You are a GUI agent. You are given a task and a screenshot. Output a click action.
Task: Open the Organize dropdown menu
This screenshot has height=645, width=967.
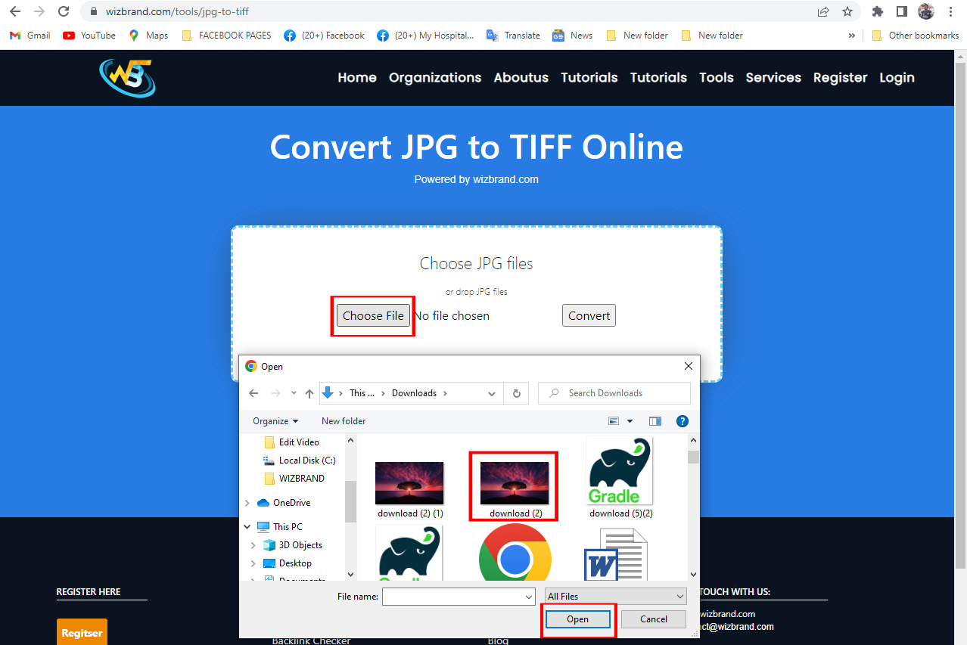click(275, 421)
